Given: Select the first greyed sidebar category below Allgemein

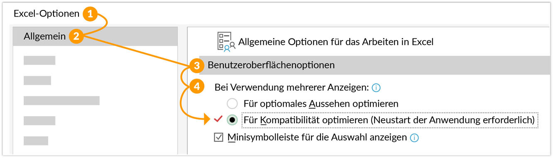Looking at the screenshot, I should point(39,60).
